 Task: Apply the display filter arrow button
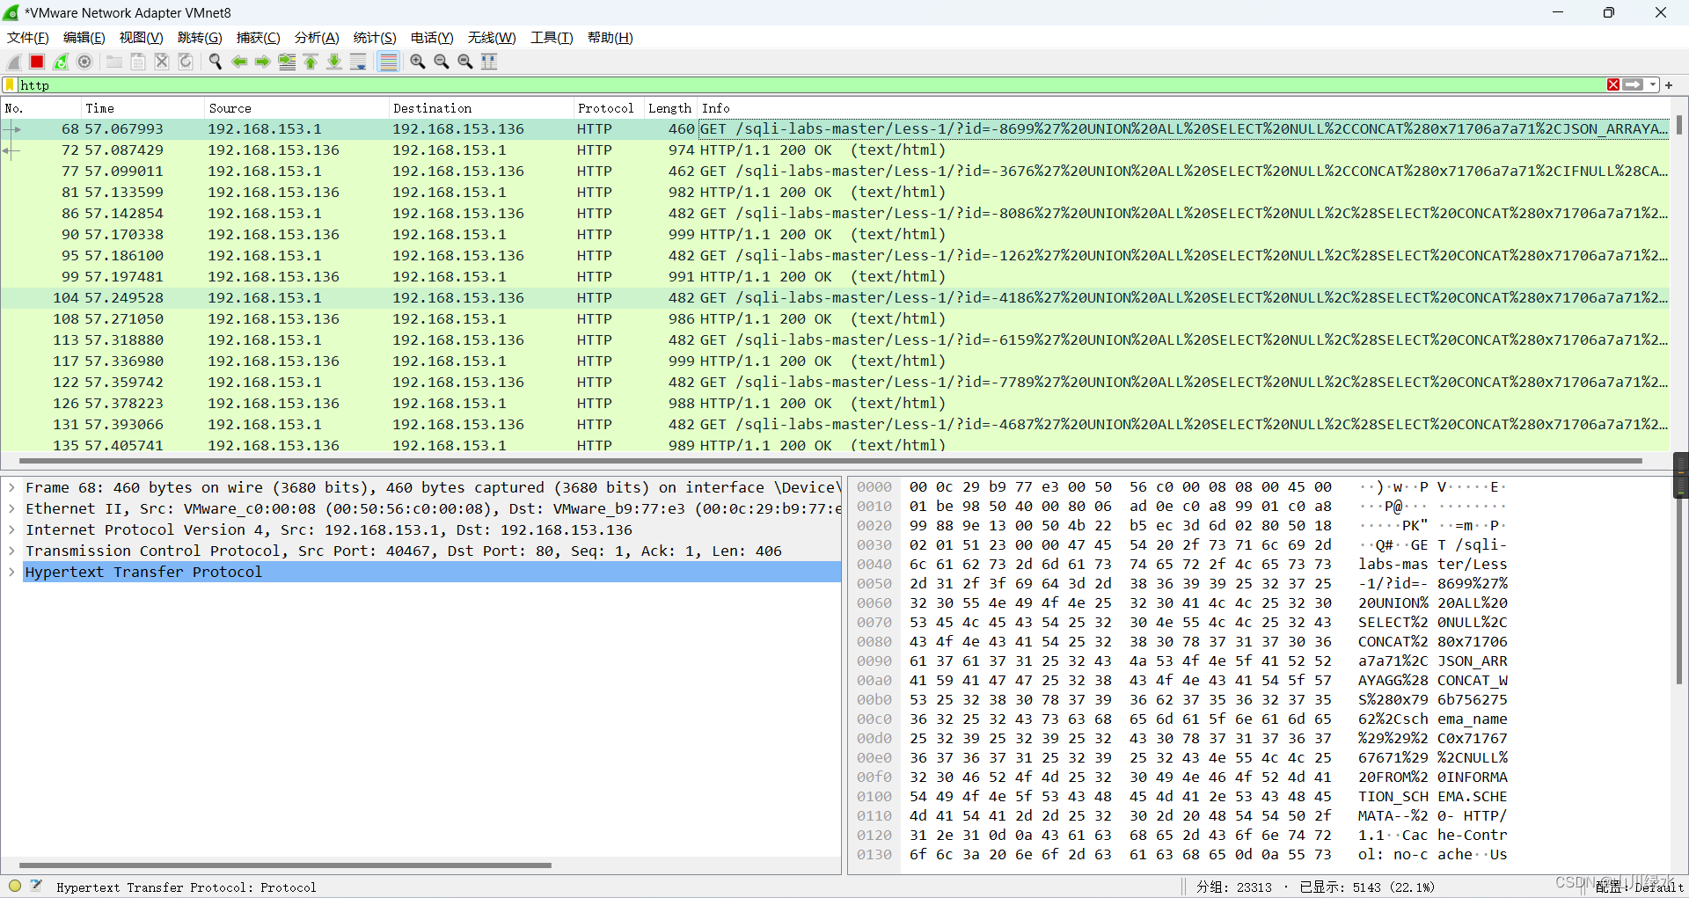(1634, 85)
